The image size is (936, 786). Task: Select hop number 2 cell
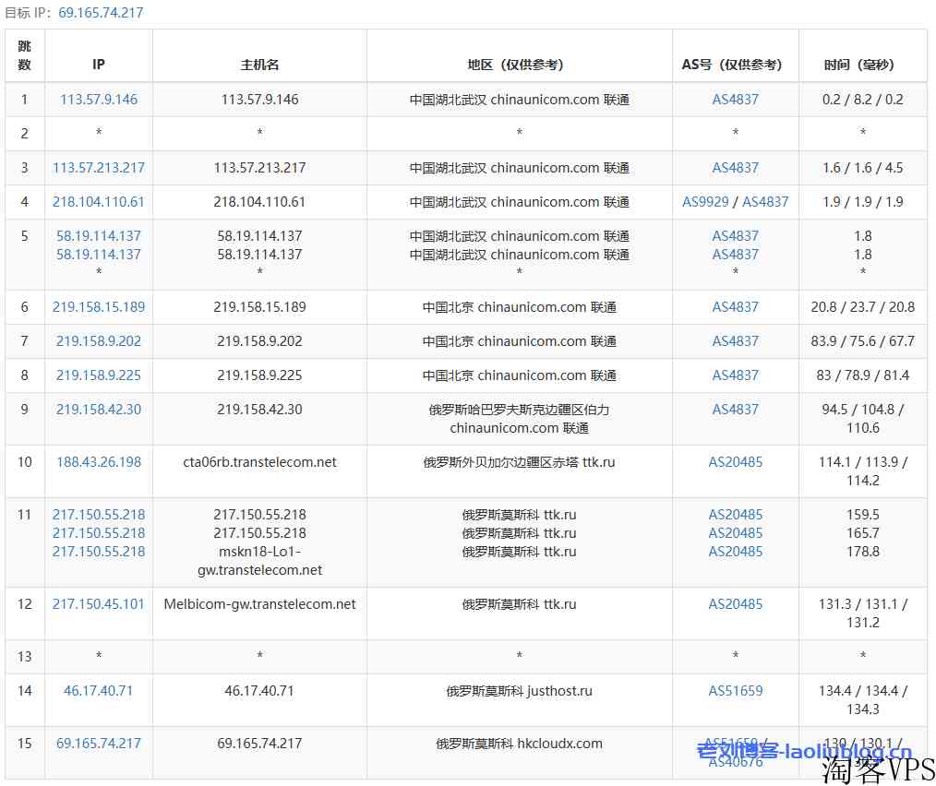pos(25,133)
